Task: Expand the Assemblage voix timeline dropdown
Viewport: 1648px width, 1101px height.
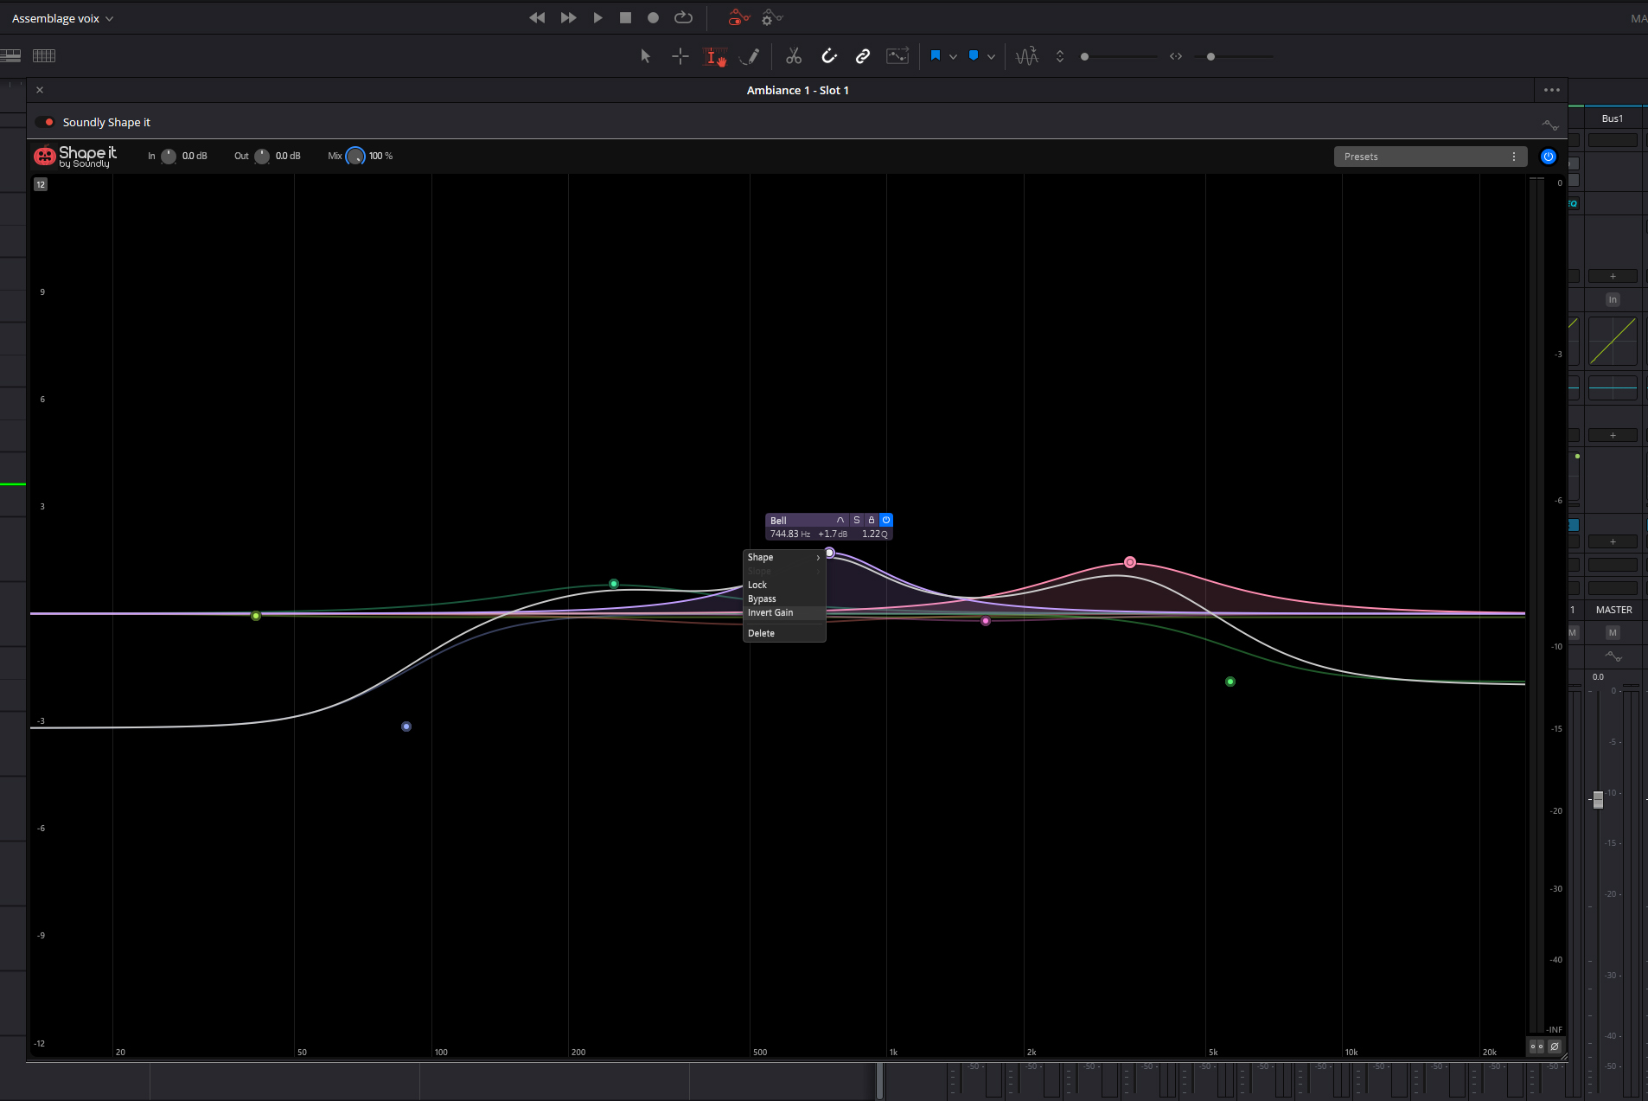Action: [109, 19]
